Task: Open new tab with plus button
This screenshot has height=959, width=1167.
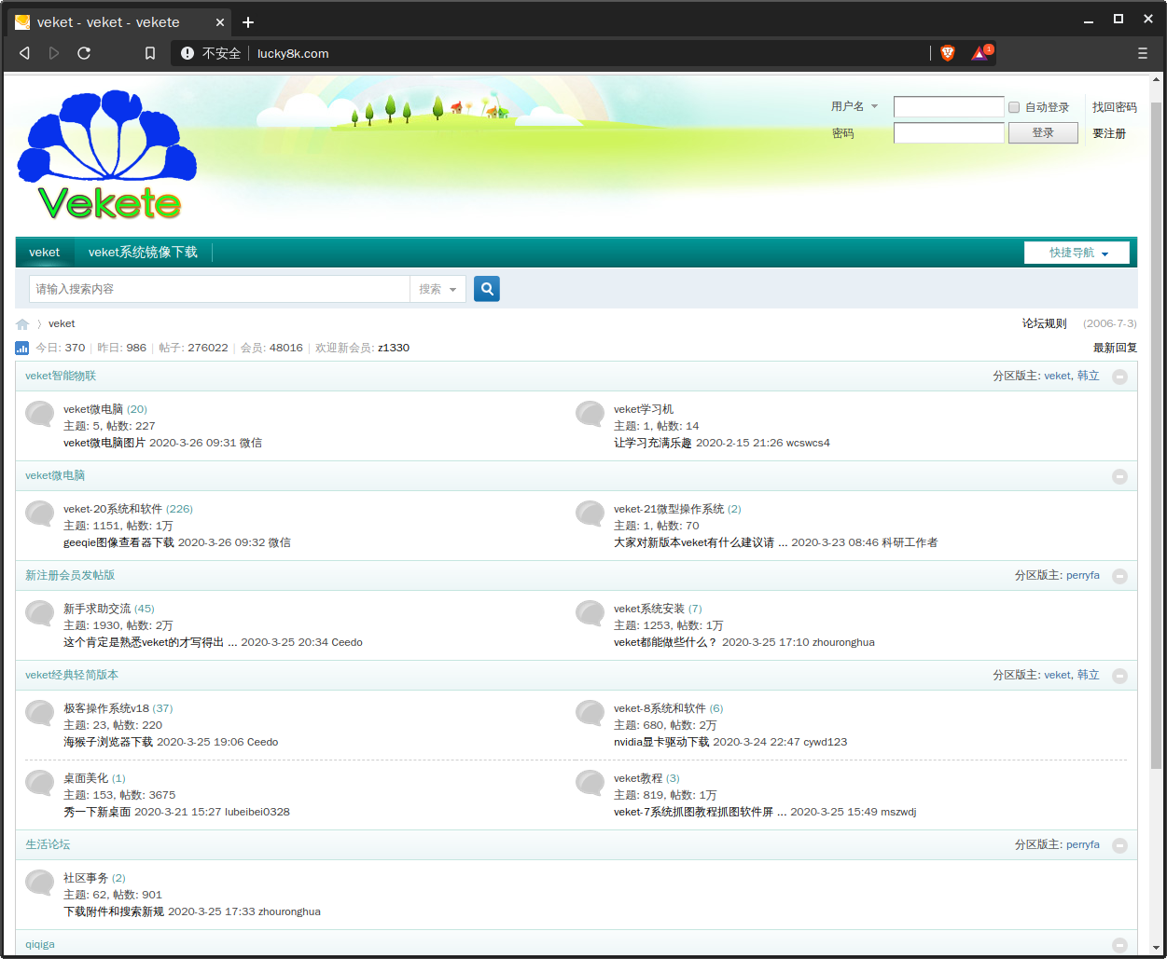Action: (x=247, y=22)
